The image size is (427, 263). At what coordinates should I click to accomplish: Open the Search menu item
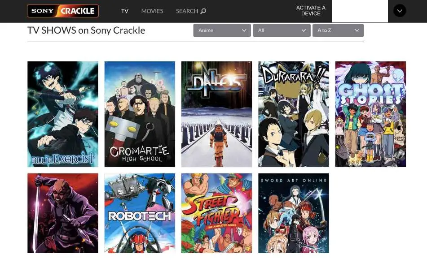191,11
